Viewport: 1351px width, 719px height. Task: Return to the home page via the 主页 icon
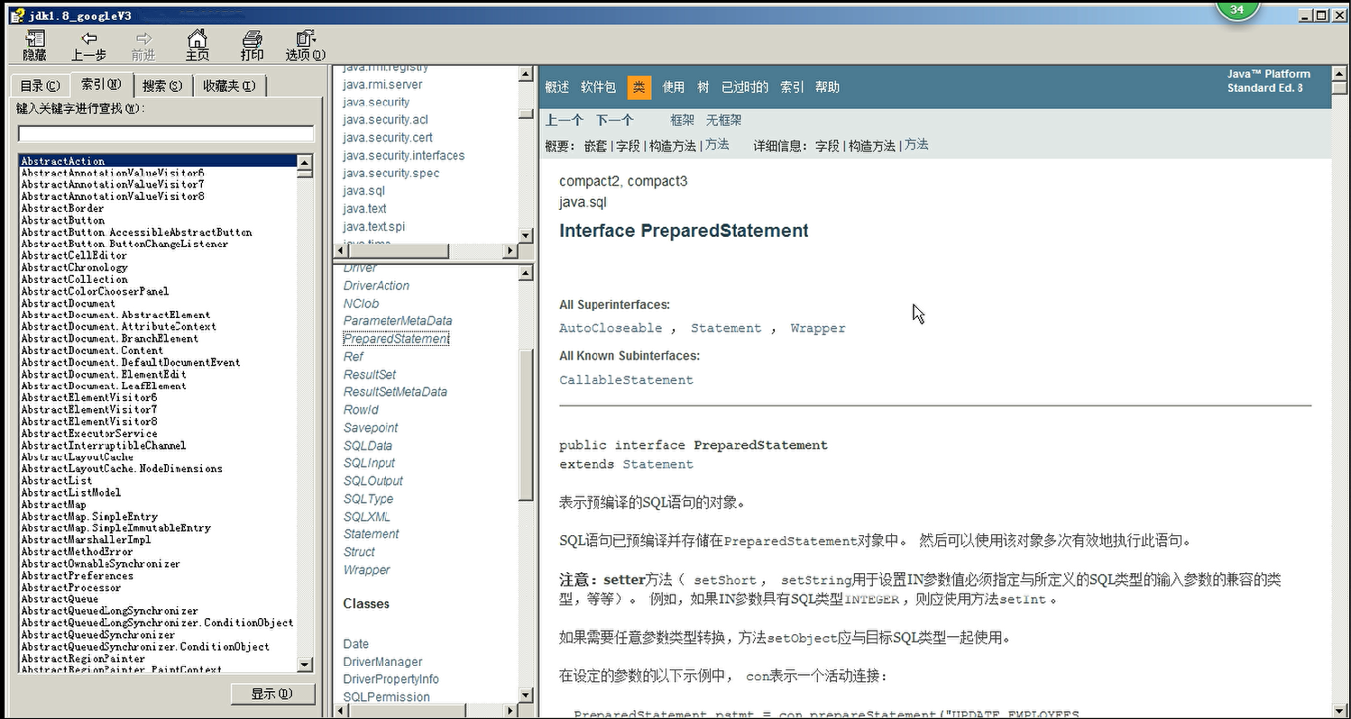198,45
